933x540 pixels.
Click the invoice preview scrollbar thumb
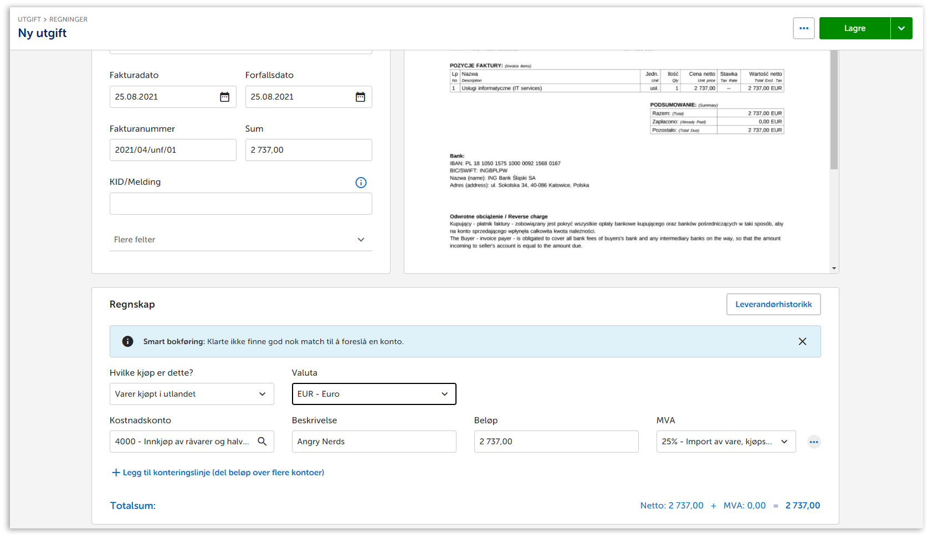(834, 110)
